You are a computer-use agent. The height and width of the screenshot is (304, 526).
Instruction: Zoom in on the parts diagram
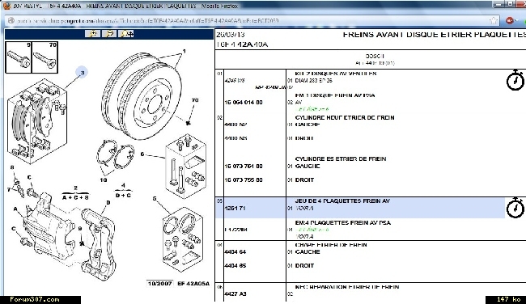pyautogui.click(x=92, y=34)
